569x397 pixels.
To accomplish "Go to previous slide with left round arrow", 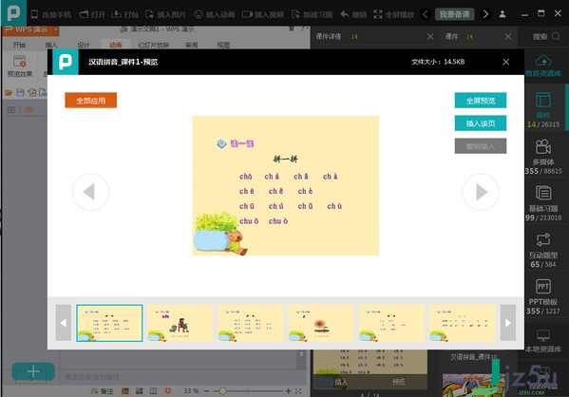I will click(x=91, y=192).
